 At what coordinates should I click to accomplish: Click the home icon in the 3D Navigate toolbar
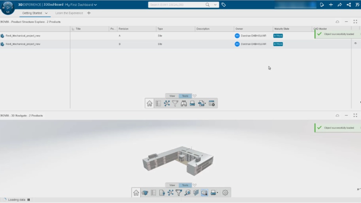coord(136,192)
